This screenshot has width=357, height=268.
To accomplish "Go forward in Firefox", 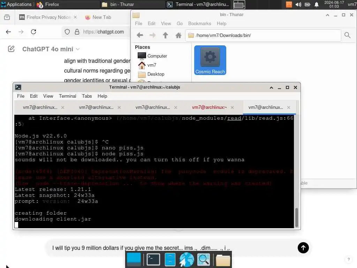I will [21, 32].
